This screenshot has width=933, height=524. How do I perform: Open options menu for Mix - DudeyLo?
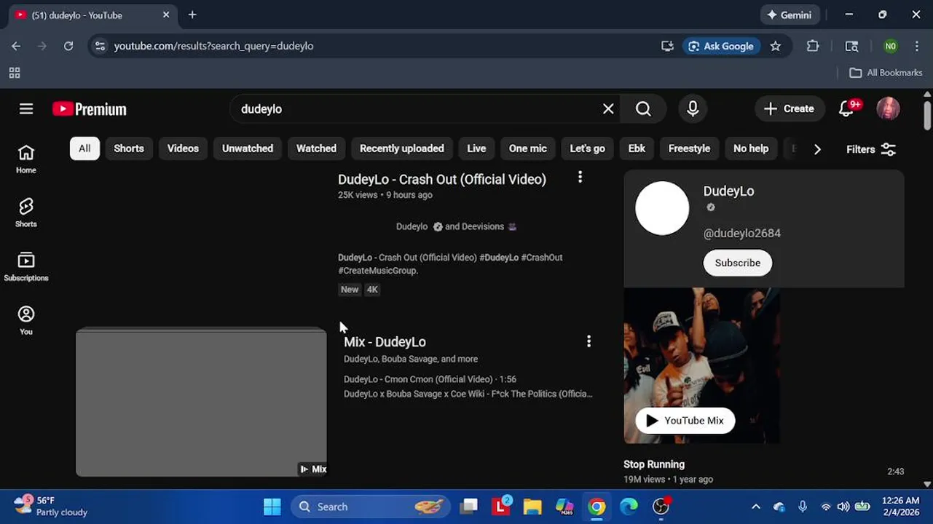(588, 341)
